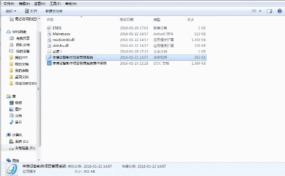Open the 帮助(H) menu
The image size is (285, 176).
tap(71, 4)
